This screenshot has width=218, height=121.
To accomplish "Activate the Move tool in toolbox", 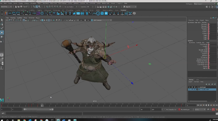I will 2,33.
